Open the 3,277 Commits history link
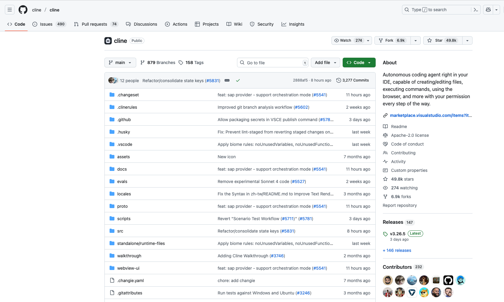This screenshot has width=504, height=302. (353, 80)
